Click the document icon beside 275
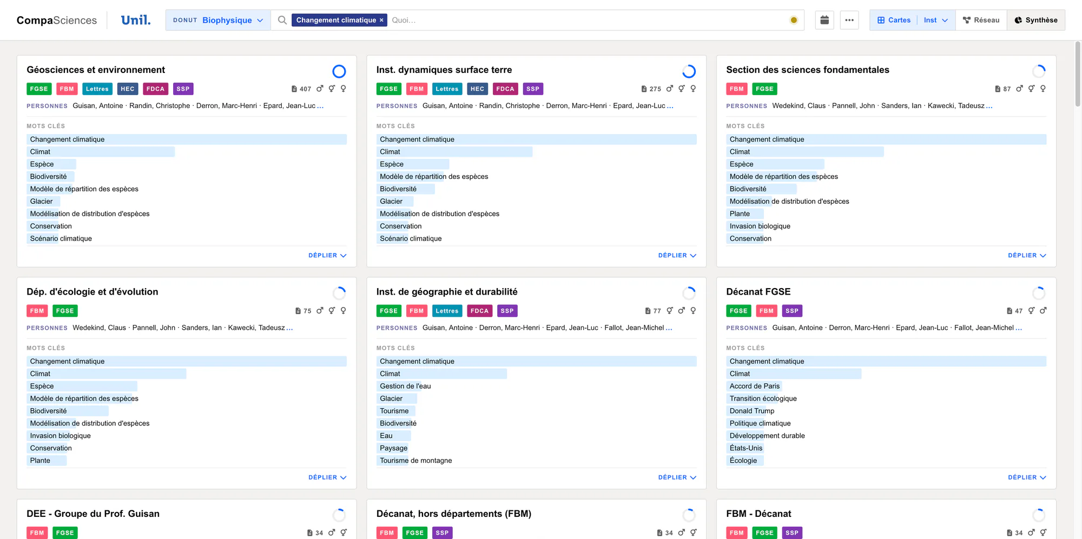Viewport: 1082px width, 539px height. point(644,89)
